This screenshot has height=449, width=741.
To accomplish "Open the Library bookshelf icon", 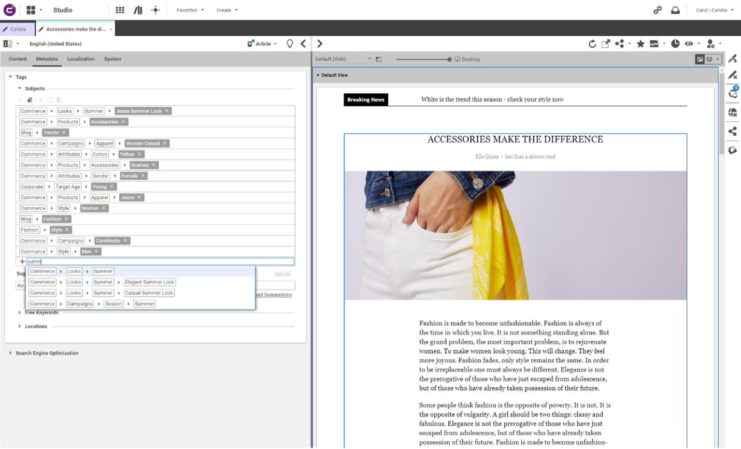I will [x=138, y=10].
